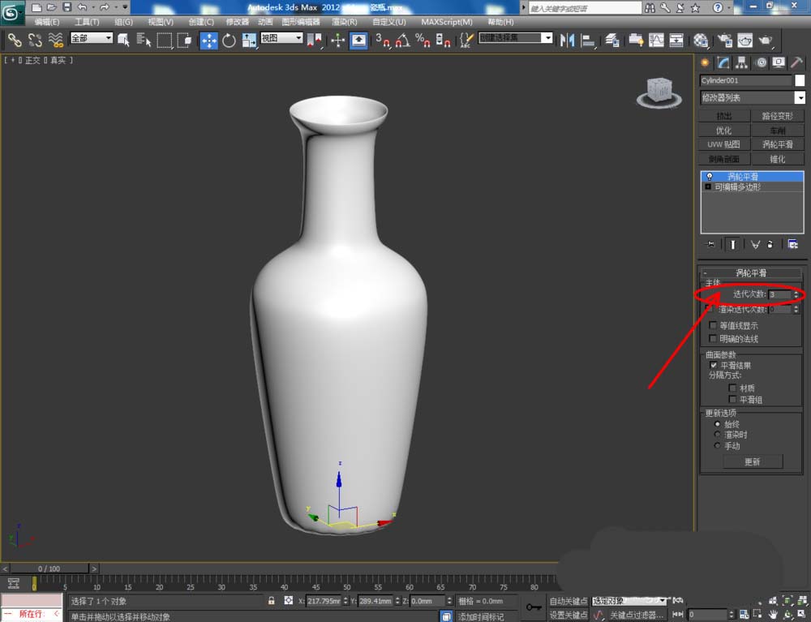This screenshot has height=622, width=811.
Task: Choose the Rectangular Selection Region tool
Action: pyautogui.click(x=164, y=40)
